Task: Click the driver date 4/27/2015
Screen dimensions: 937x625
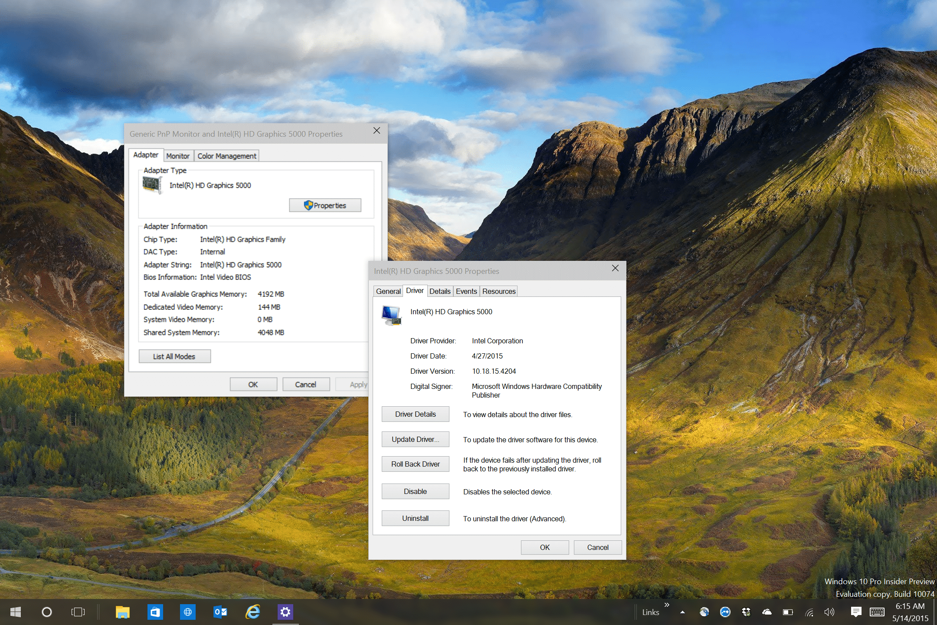Action: [x=487, y=356]
